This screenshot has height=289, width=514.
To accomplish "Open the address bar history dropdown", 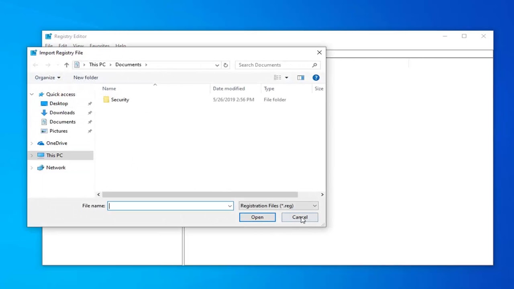I will (x=217, y=65).
